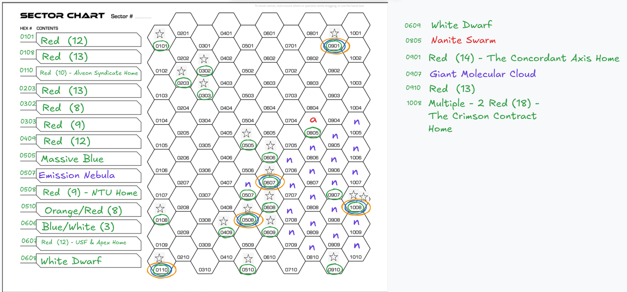
Task: Click the 'Giant Molecular Cloud' handwritten note
Action: [482, 74]
